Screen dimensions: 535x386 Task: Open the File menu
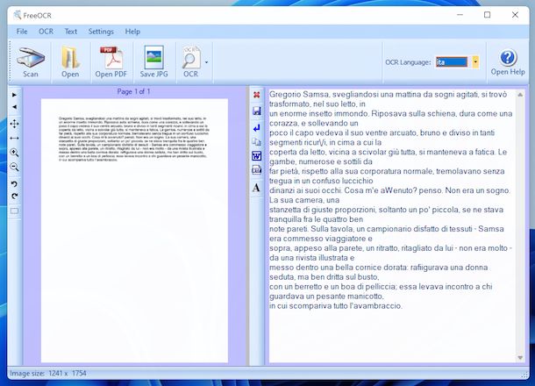pyautogui.click(x=22, y=32)
